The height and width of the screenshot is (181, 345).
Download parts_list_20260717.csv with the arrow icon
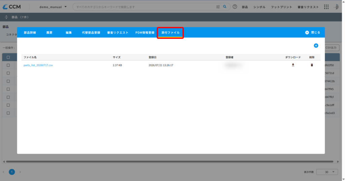(293, 65)
